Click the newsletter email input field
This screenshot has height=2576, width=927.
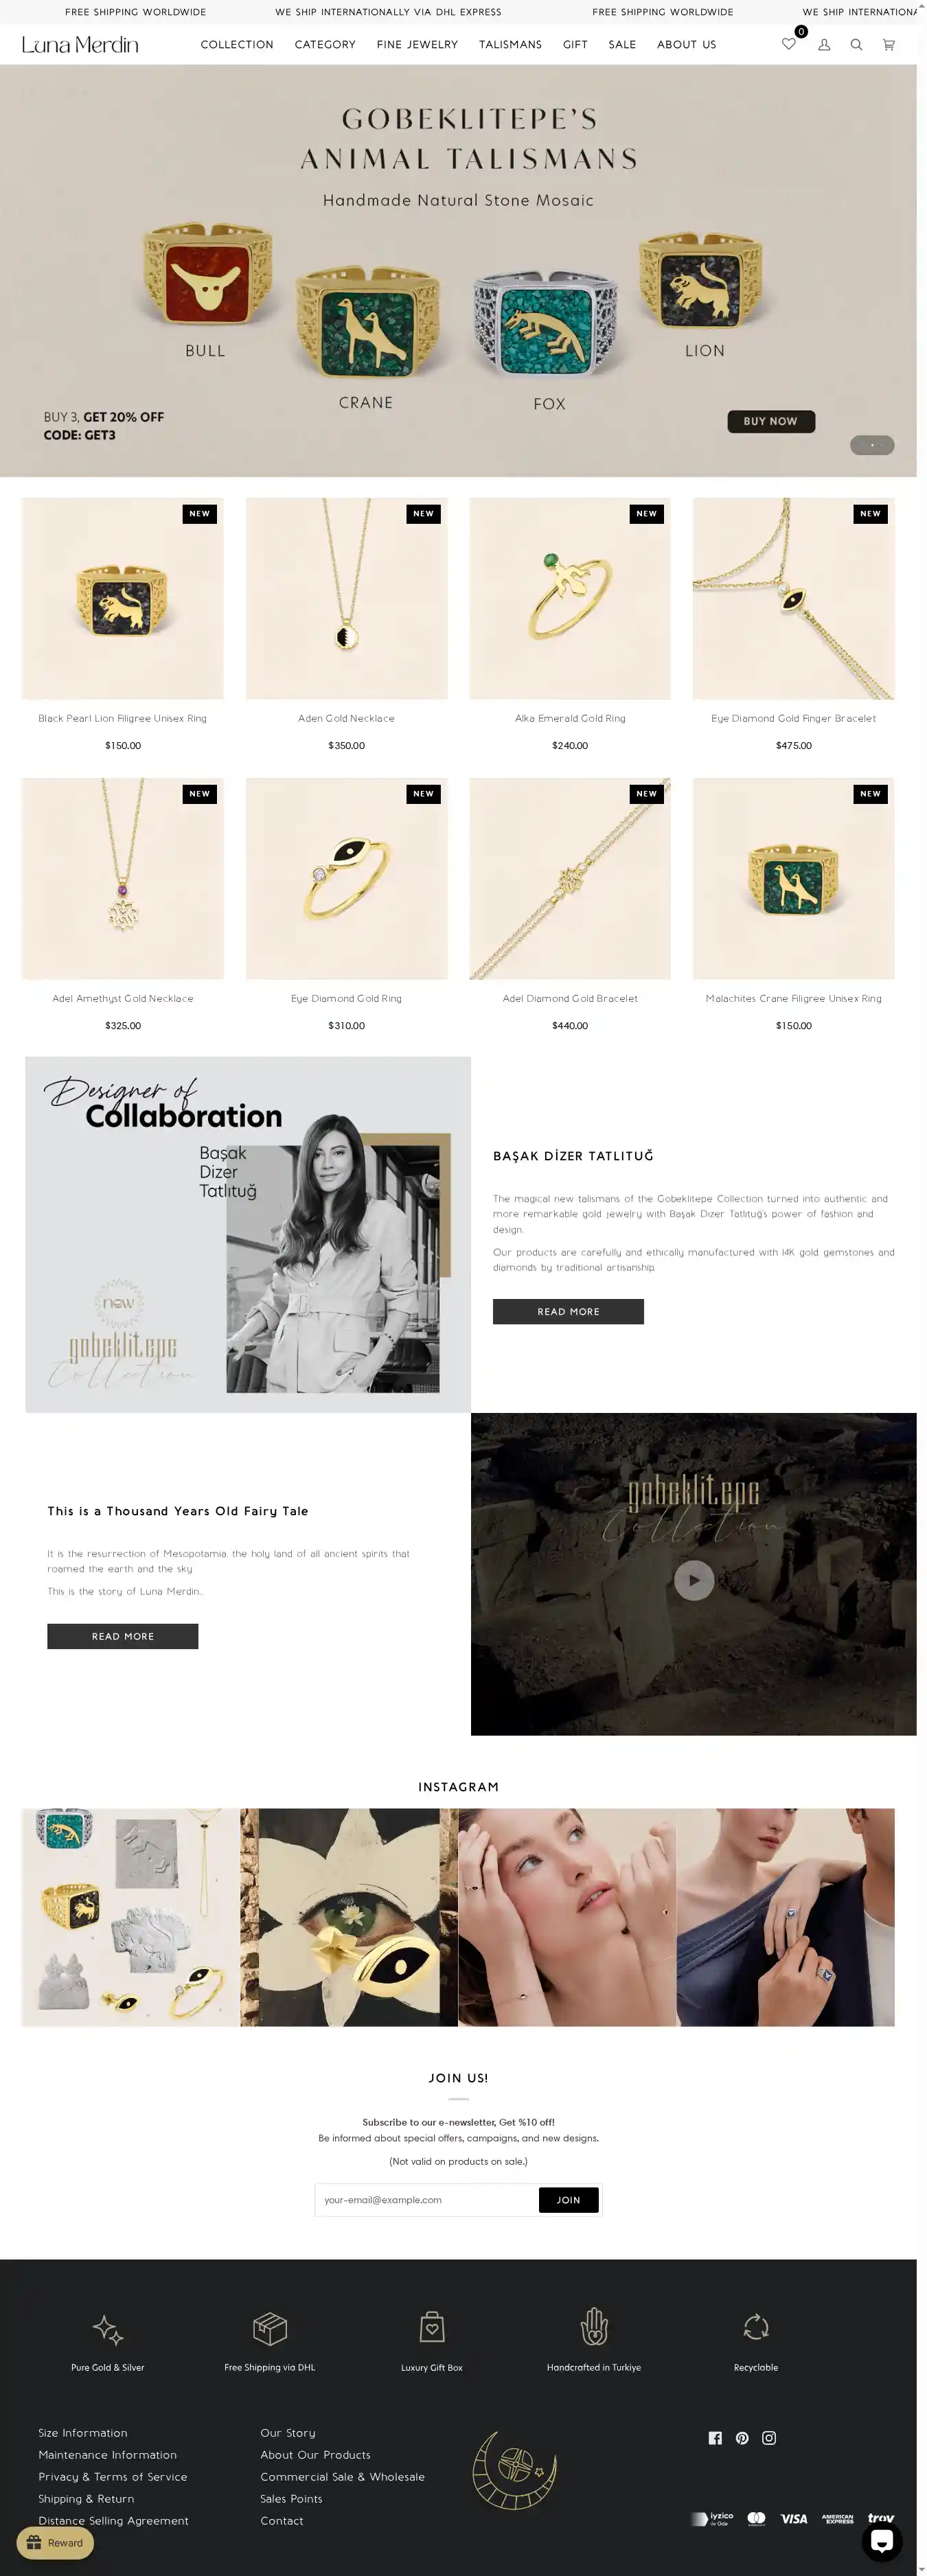tap(427, 2200)
